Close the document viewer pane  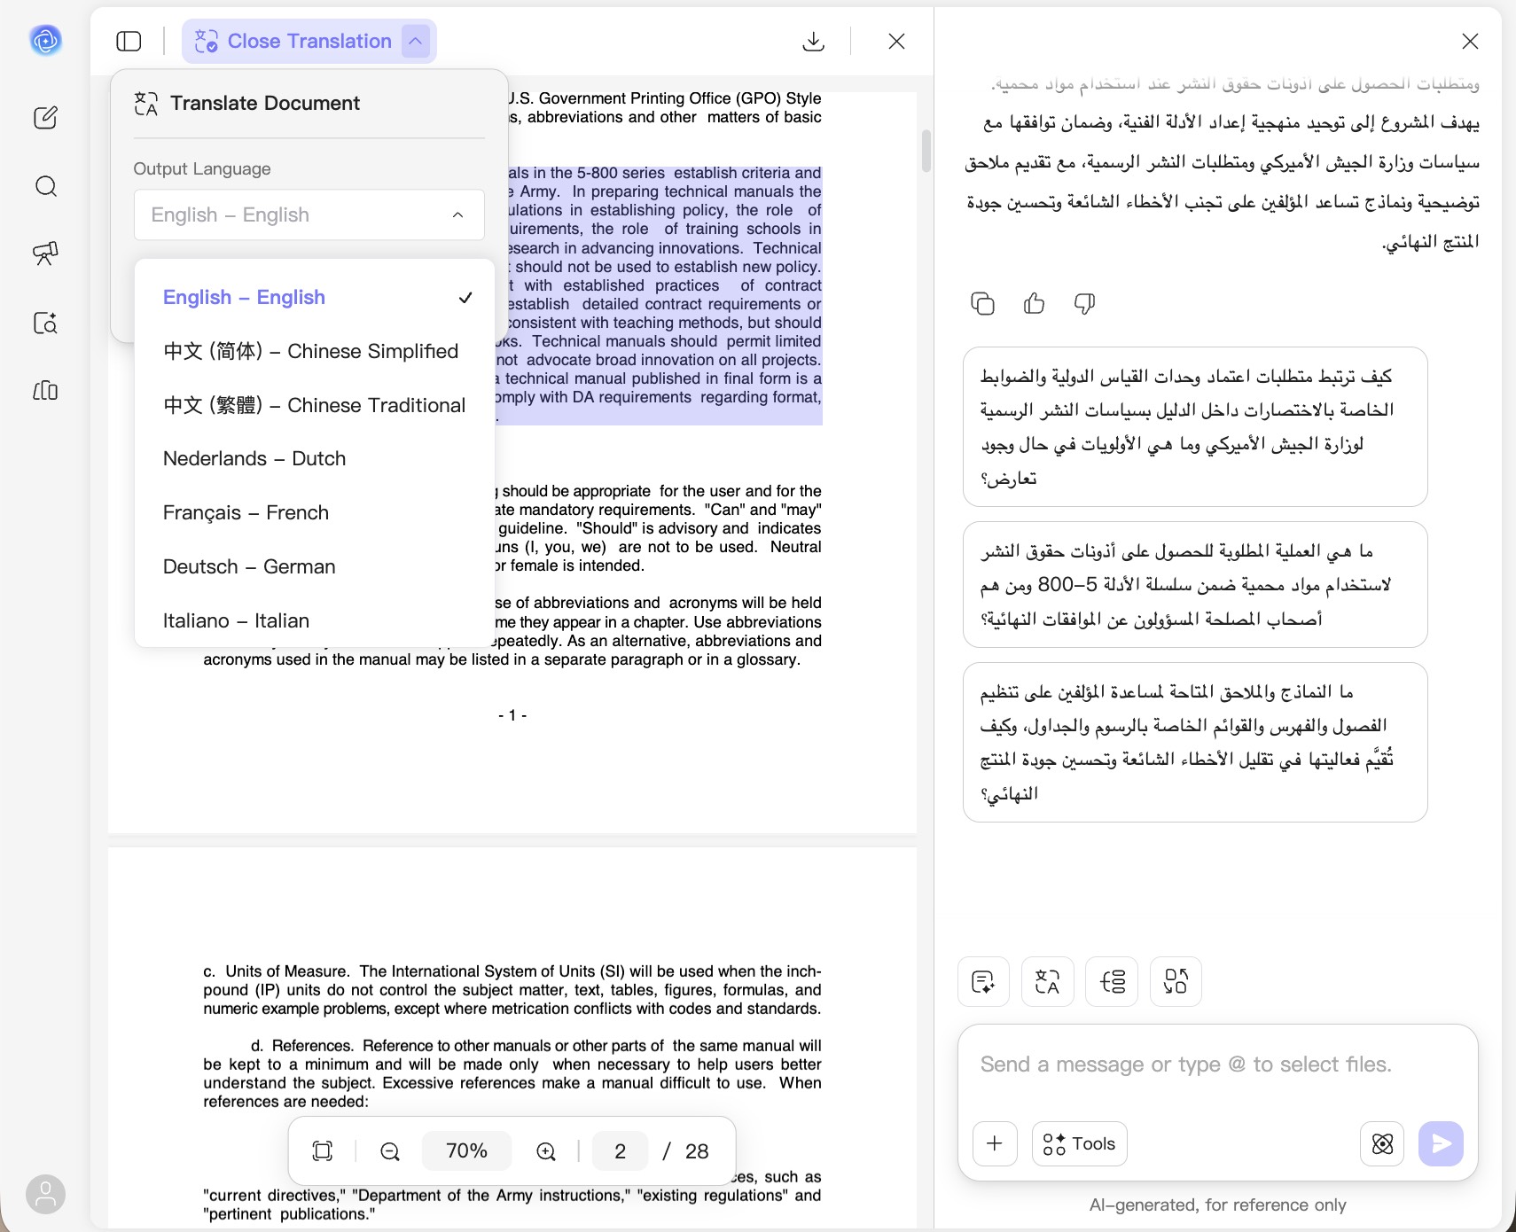pos(896,41)
